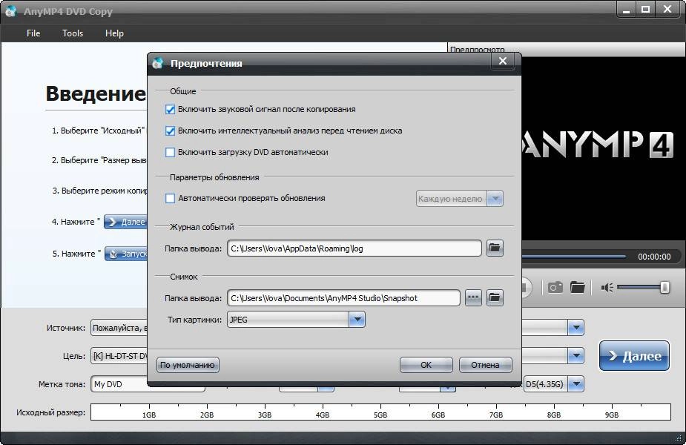Click the small 'Далее' button in step 4
Screen dimensions: 686x445
click(x=125, y=222)
